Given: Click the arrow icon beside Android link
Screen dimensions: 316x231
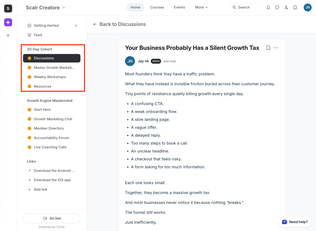Looking at the screenshot, I should 29,171.
